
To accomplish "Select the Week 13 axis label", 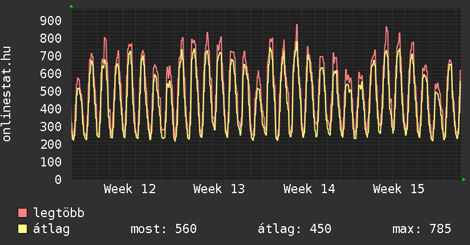I will click(219, 189).
